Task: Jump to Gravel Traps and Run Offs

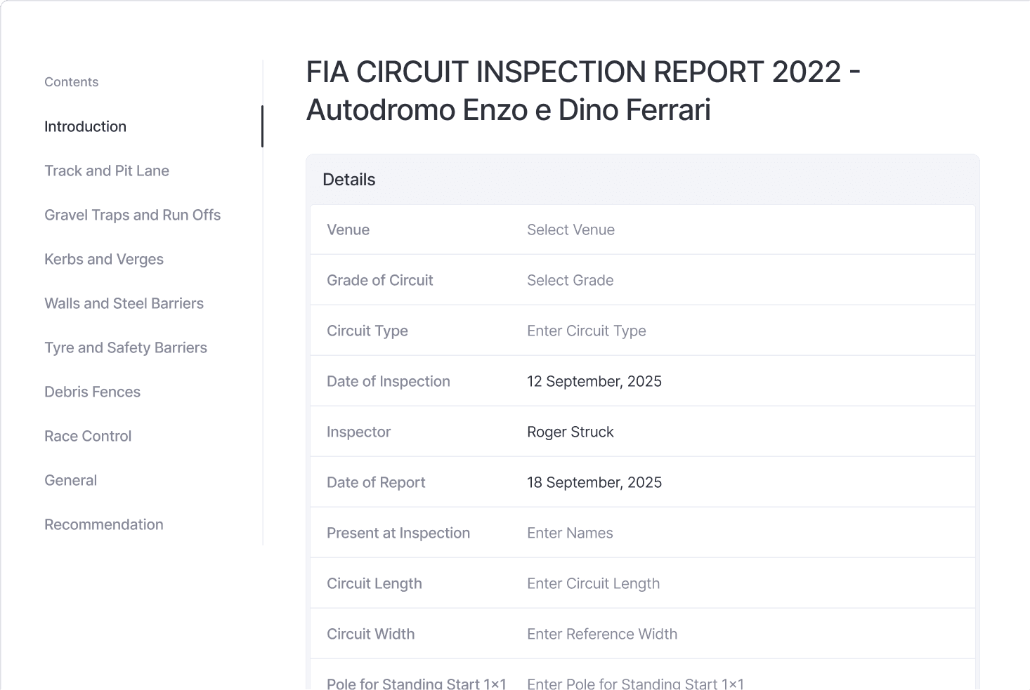Action: click(x=132, y=215)
